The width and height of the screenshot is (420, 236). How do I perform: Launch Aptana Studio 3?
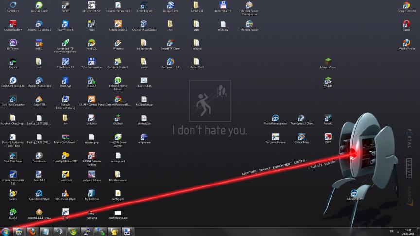pos(118,26)
